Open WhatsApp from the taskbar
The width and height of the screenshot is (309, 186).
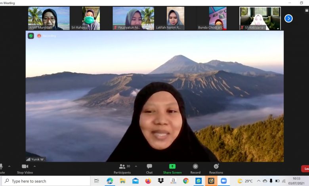tap(198, 181)
